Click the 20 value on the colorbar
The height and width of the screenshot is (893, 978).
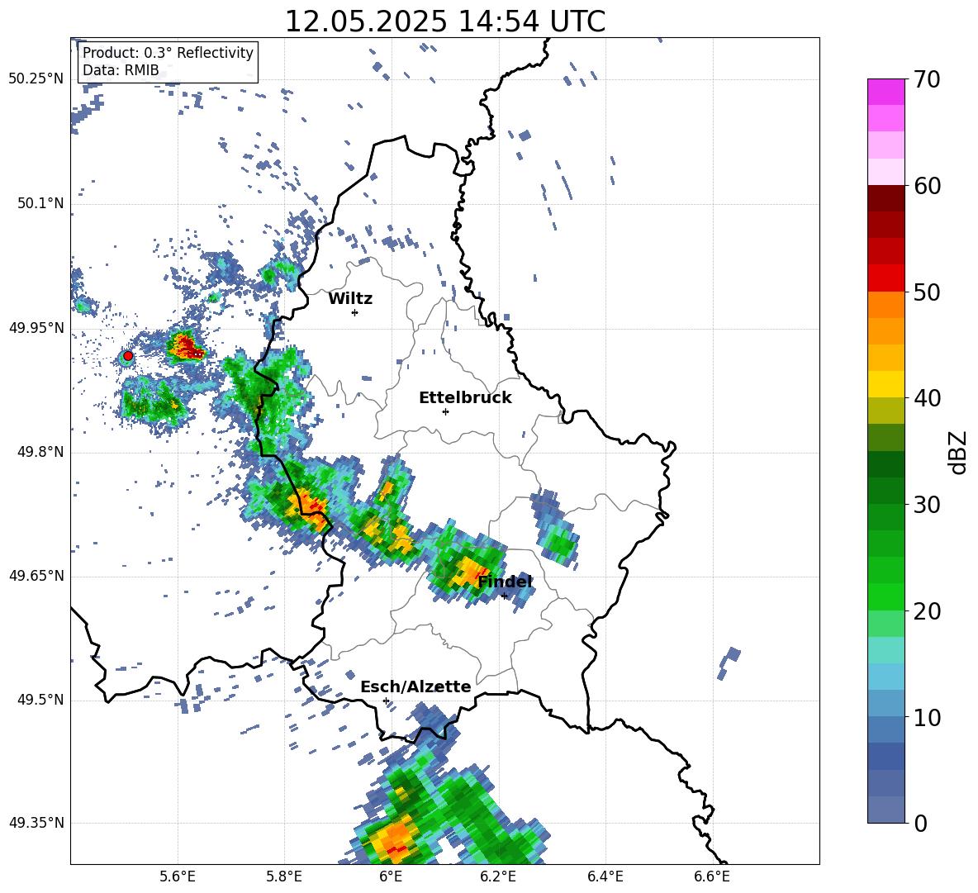(x=927, y=610)
